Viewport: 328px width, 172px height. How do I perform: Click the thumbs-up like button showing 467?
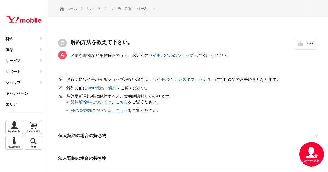(306, 44)
